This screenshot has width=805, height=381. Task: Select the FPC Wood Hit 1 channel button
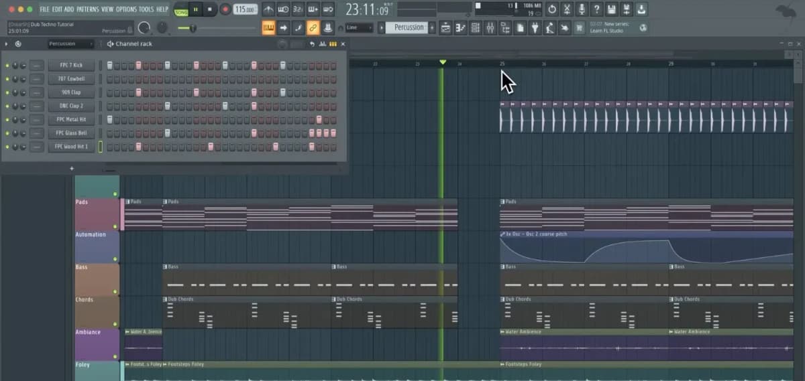click(70, 147)
